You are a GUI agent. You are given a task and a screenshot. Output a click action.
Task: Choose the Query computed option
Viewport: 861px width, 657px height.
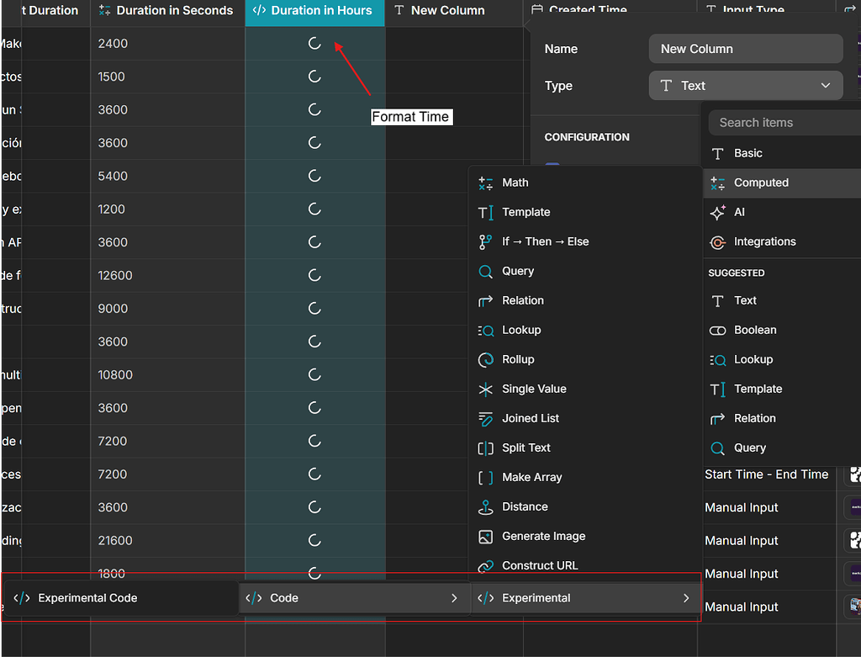515,271
